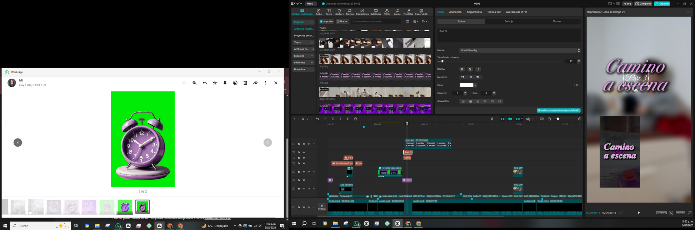Image resolution: width=695 pixels, height=230 pixels.
Task: Click the forward arrow icon in WhatsApp viewer
Action: [x=255, y=83]
